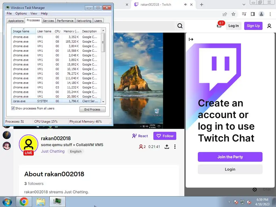Viewport: 276px width, 207px height.
Task: Select chrome.exe row using 78,272 K
Action: point(56,74)
